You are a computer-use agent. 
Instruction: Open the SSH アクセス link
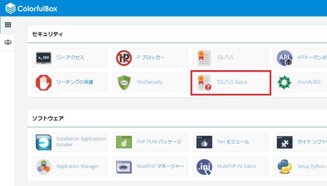(x=71, y=57)
